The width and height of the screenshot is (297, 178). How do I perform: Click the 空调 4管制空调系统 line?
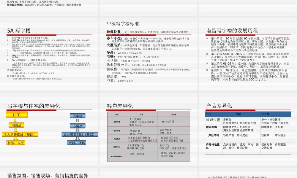pos(119,81)
